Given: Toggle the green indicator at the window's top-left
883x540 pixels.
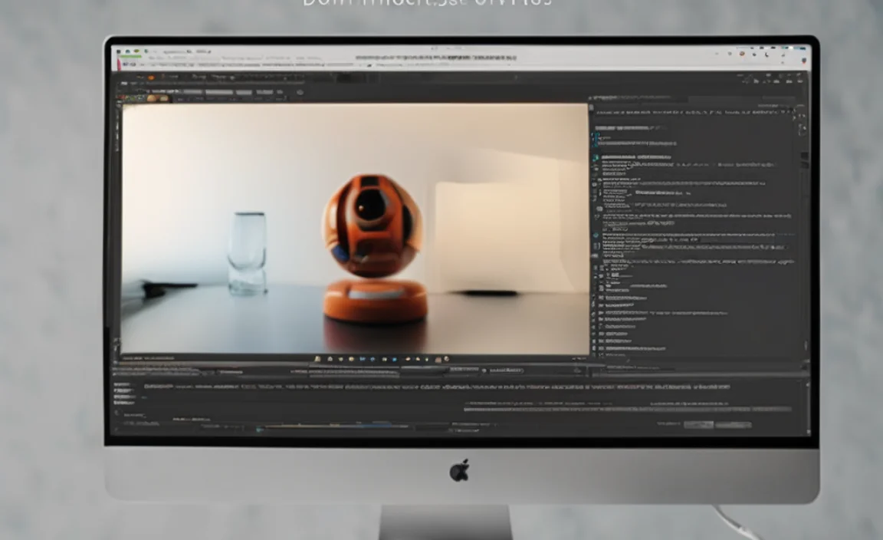Looking at the screenshot, I should pos(137,52).
